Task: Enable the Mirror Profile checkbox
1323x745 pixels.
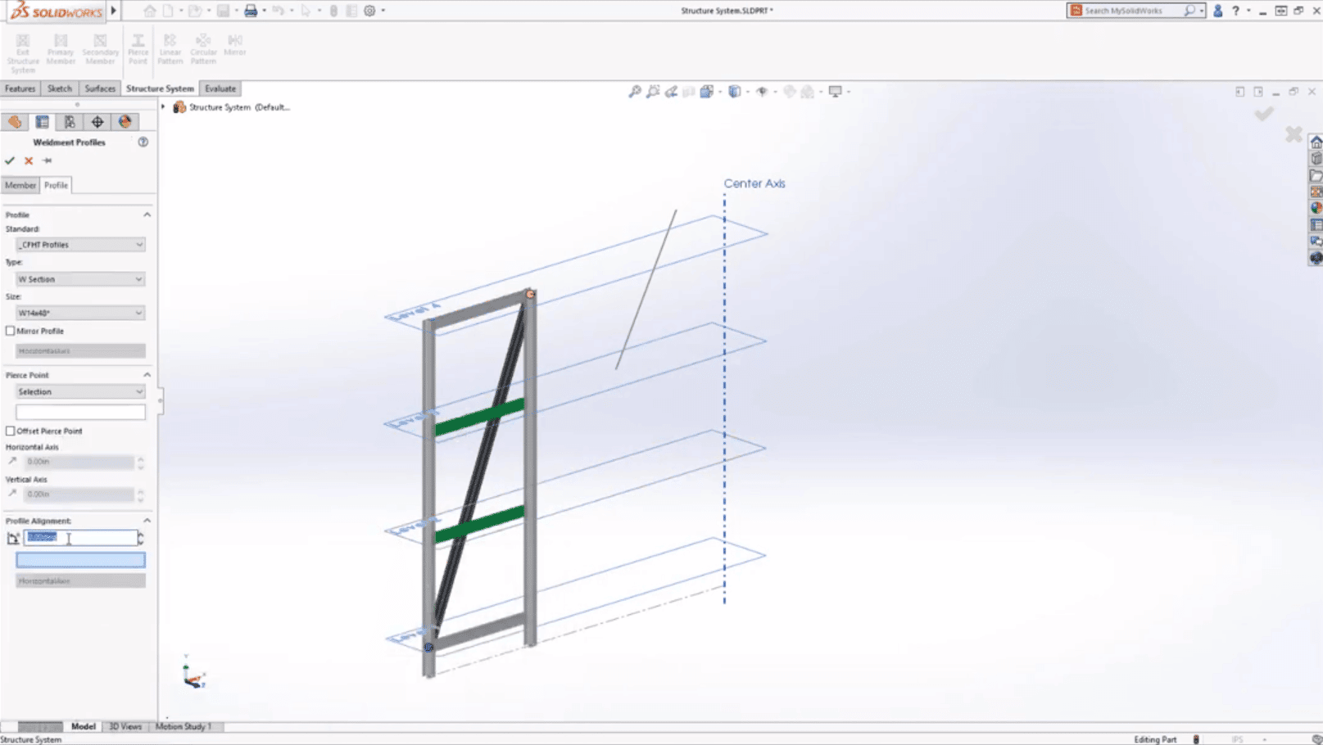Action: tap(11, 330)
